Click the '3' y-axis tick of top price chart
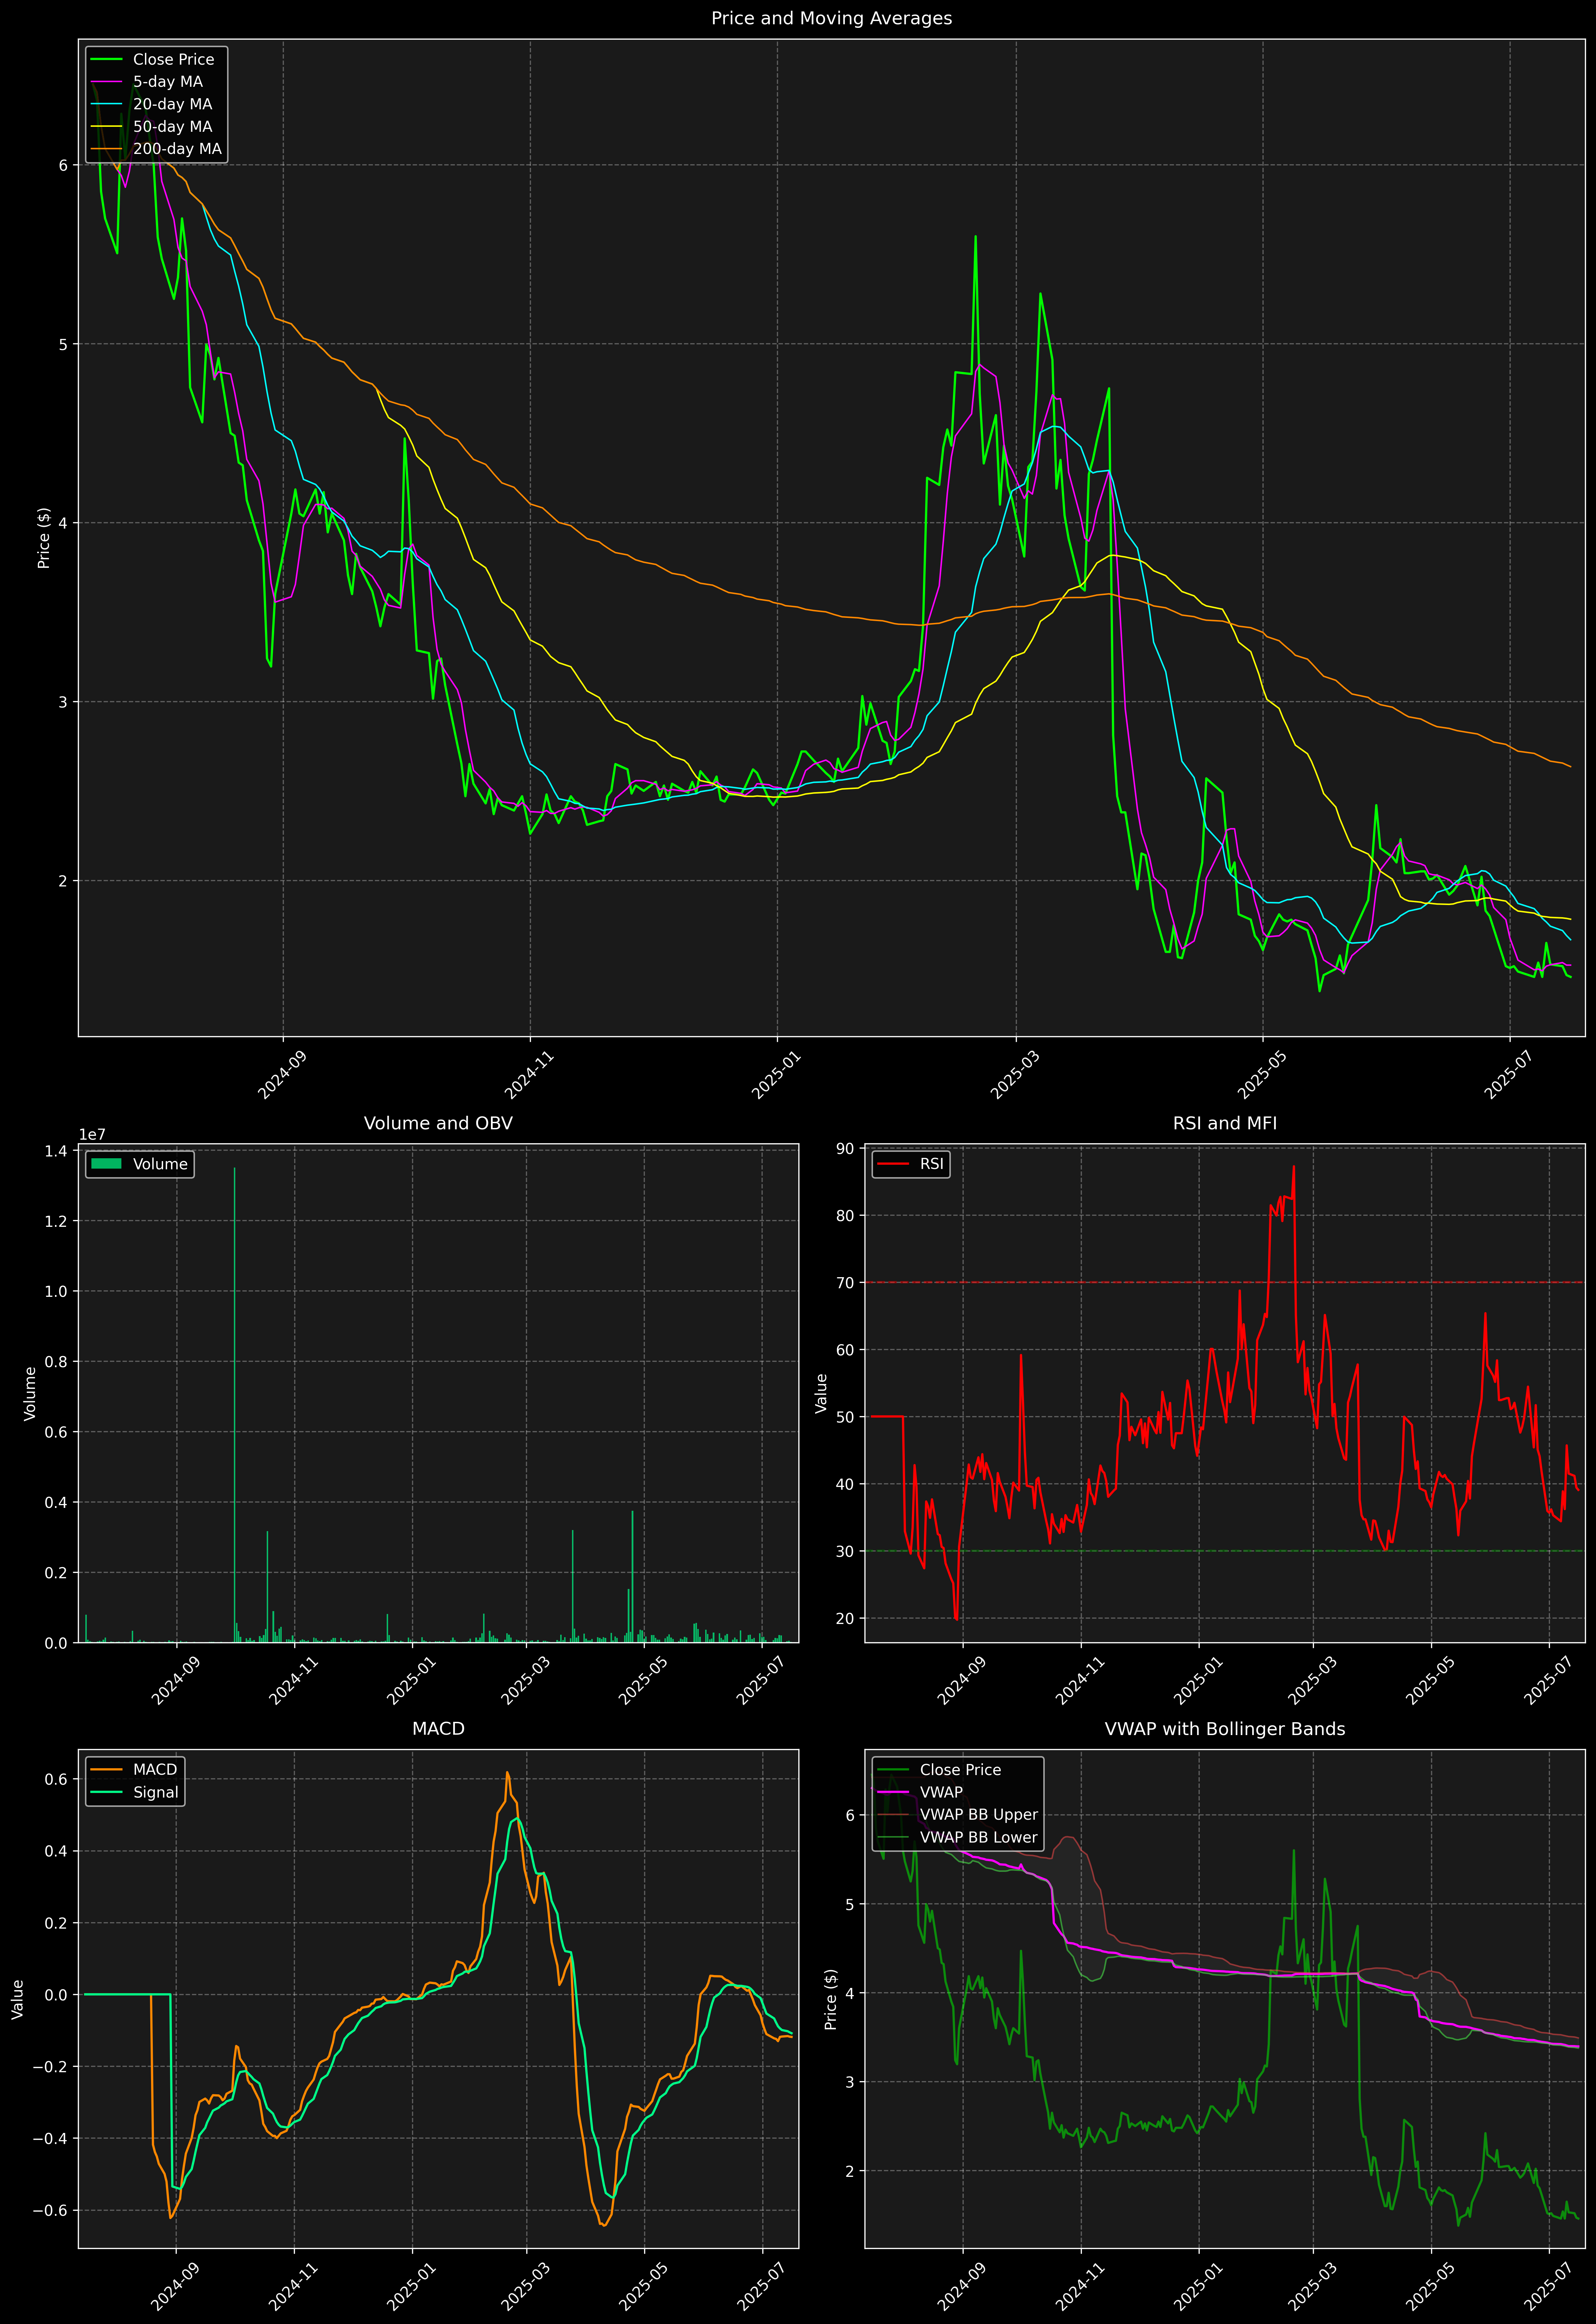 [x=63, y=702]
